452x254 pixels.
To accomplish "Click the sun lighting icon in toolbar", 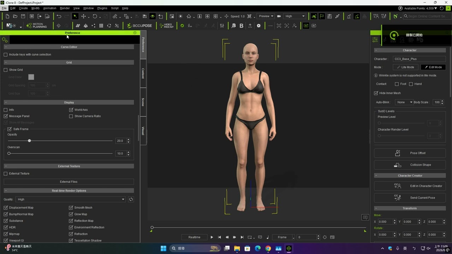I will click(x=181, y=16).
